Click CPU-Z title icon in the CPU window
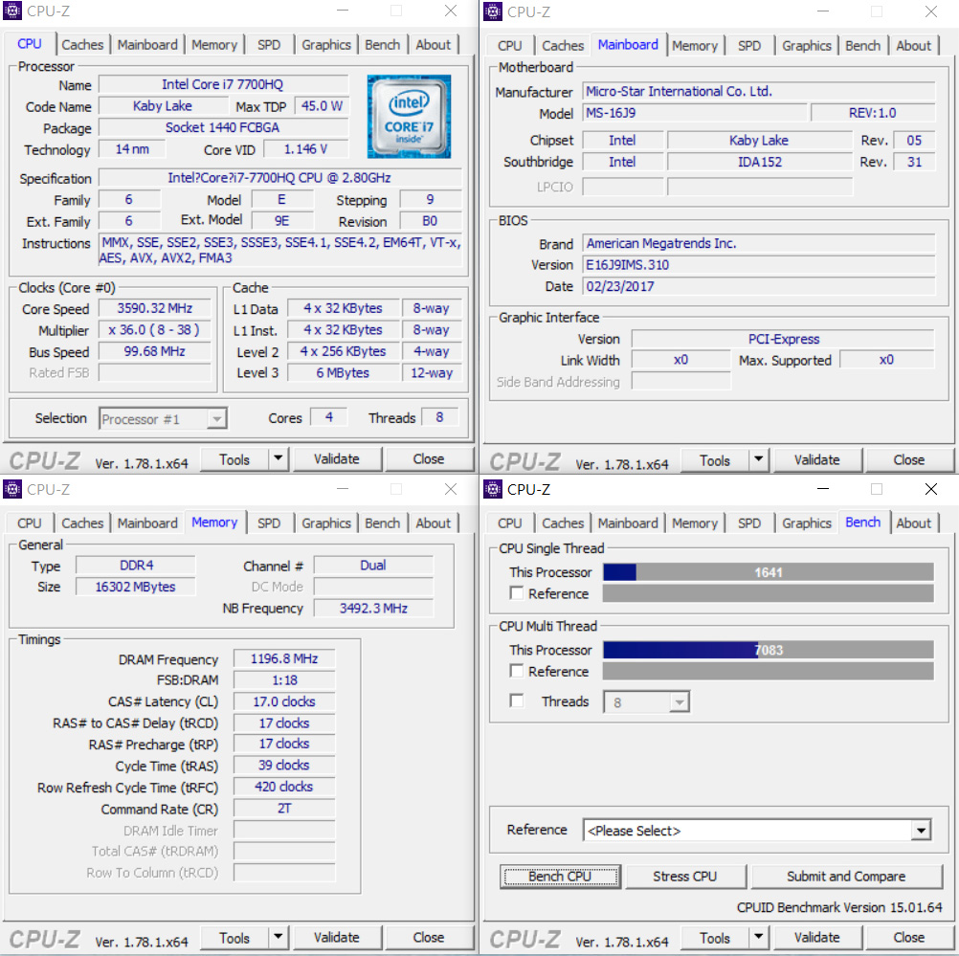The image size is (959, 956). [12, 11]
